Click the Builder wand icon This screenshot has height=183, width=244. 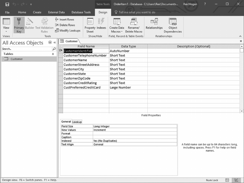[x=29, y=21]
